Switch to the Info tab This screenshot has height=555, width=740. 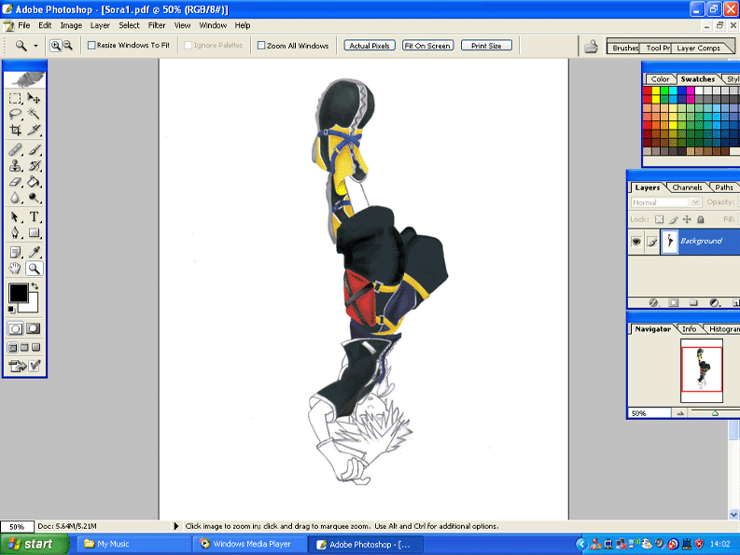(x=689, y=329)
